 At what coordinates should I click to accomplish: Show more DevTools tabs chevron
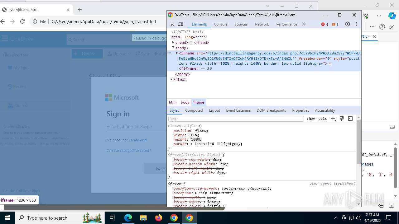point(304,24)
